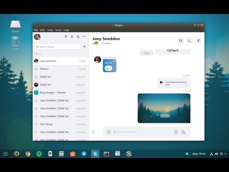Launch Spotify from the dock
This screenshot has width=229, height=172.
39,154
